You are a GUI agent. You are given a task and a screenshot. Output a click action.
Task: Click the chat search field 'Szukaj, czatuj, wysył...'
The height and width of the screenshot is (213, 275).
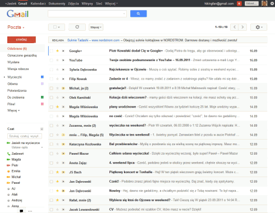(25, 136)
